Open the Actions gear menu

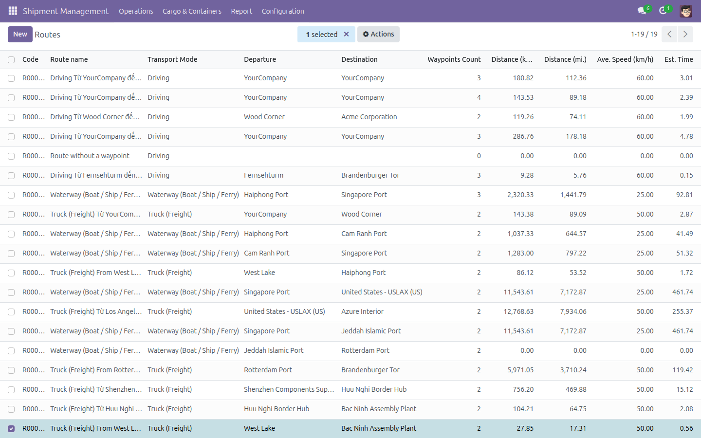(x=378, y=34)
